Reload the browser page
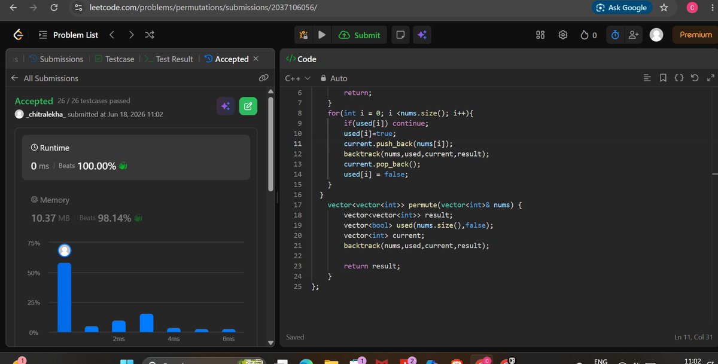 54,7
